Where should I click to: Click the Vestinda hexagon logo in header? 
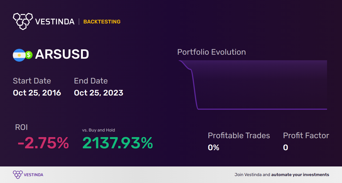[x=23, y=21]
